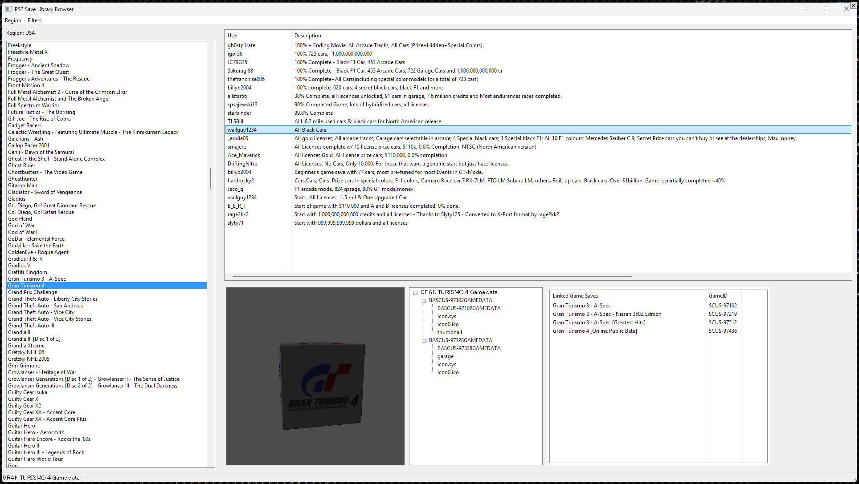
Task: Select God of War II in game list
Action: coord(23,232)
